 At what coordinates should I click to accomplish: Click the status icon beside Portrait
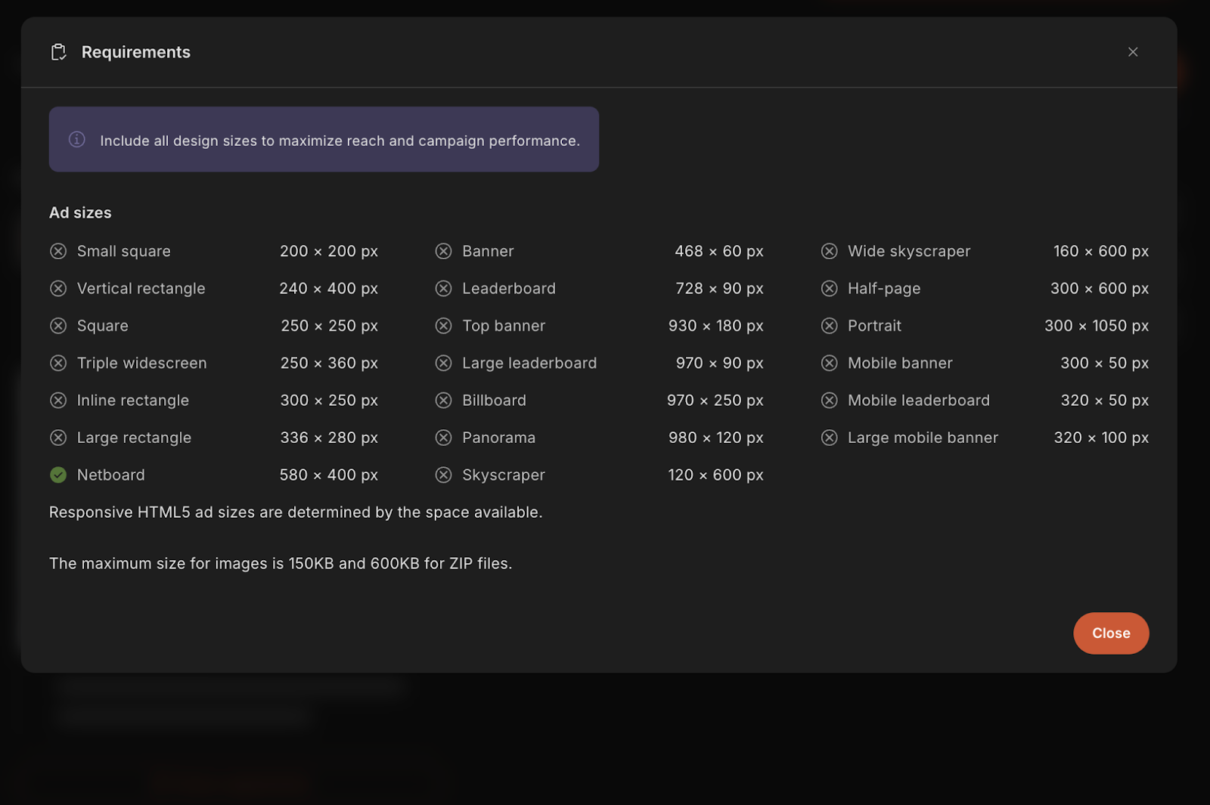click(830, 326)
